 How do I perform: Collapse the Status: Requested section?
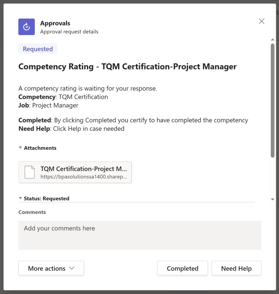[x=20, y=198]
